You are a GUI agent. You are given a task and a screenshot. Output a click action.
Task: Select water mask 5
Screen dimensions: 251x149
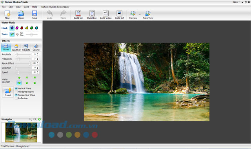tap(32, 28)
